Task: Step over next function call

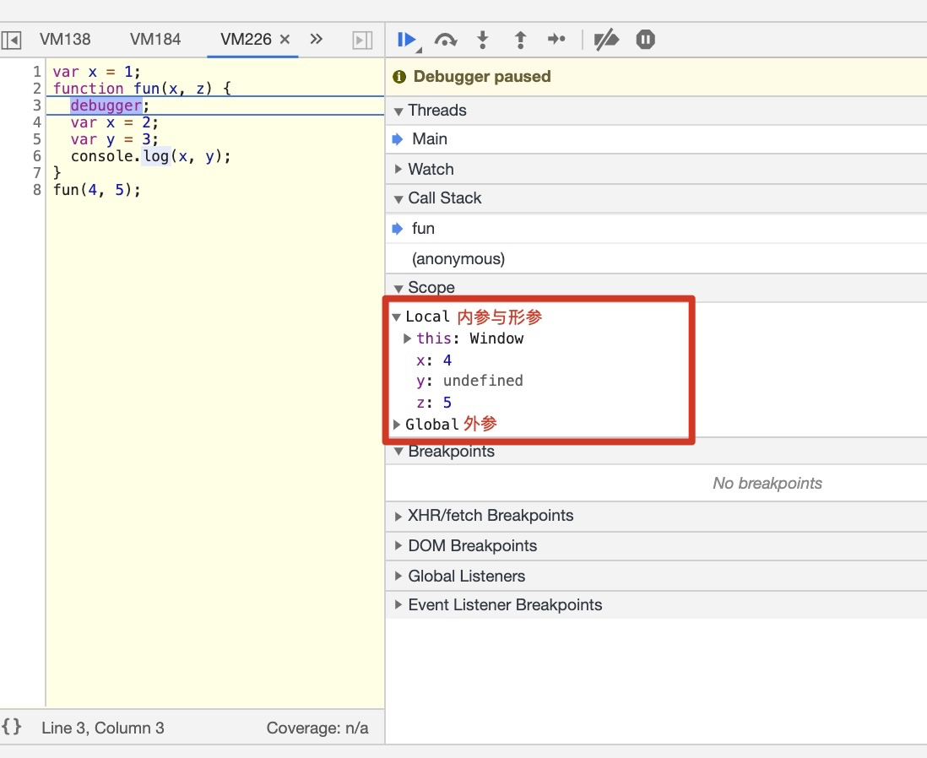Action: point(445,41)
